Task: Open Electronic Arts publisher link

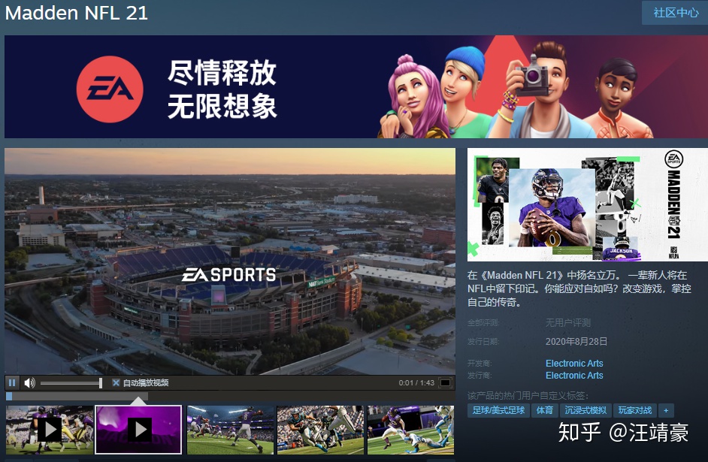Action: (x=574, y=376)
